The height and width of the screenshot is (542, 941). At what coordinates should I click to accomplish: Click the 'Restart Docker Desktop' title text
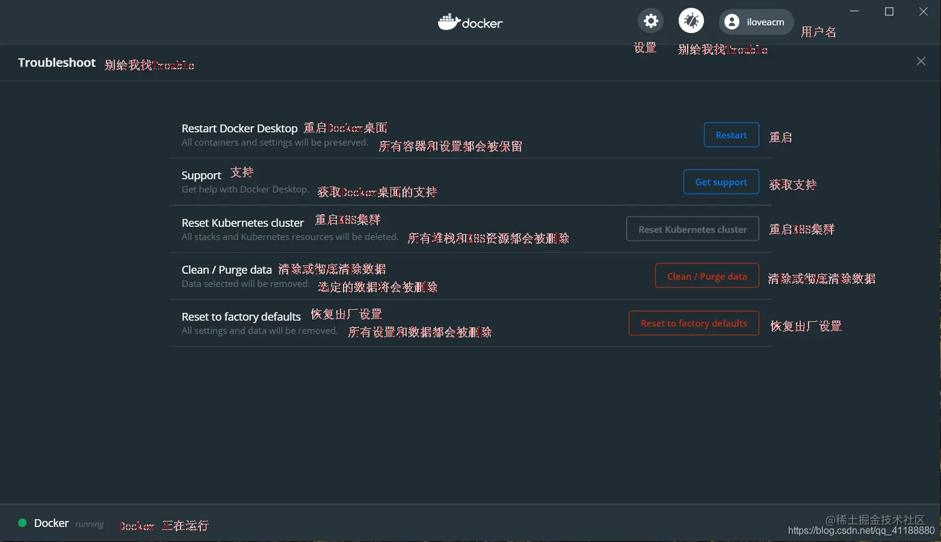(x=240, y=128)
